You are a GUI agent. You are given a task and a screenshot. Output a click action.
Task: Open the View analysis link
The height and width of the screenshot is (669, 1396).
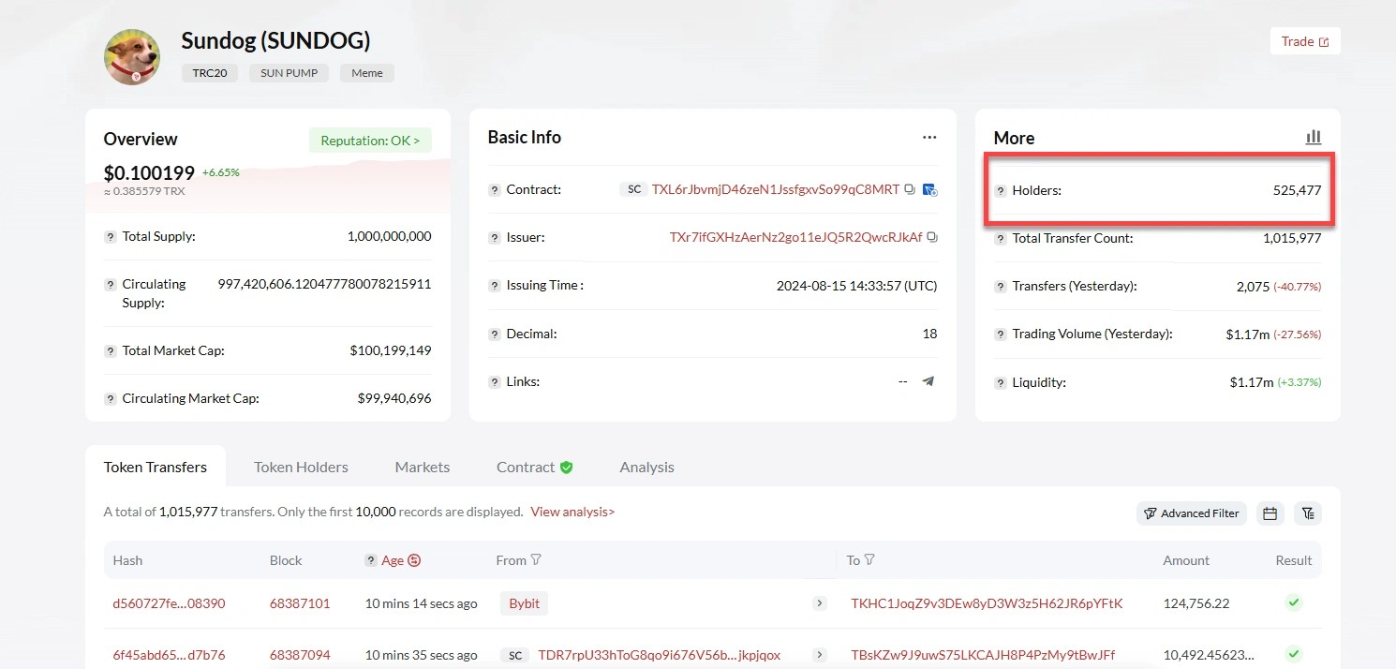coord(572,512)
